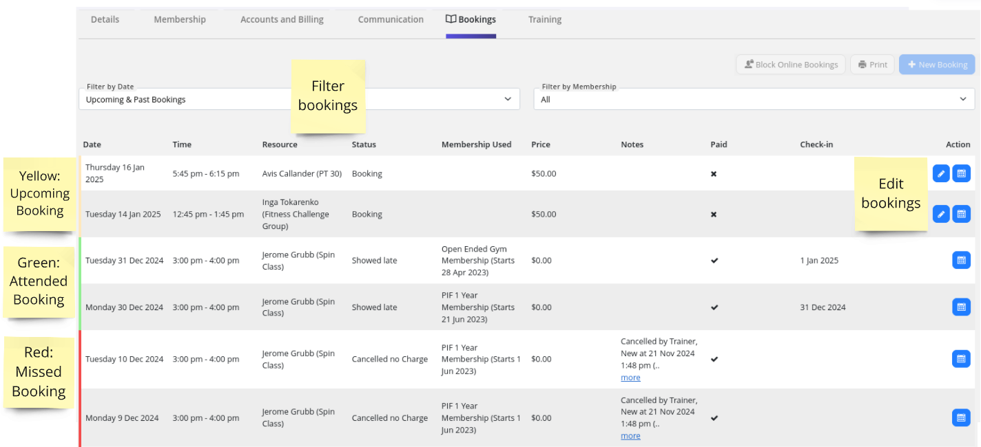Click calendar icon in Tuesday 31 Dec 2024 row
The image size is (981, 447).
962,260
